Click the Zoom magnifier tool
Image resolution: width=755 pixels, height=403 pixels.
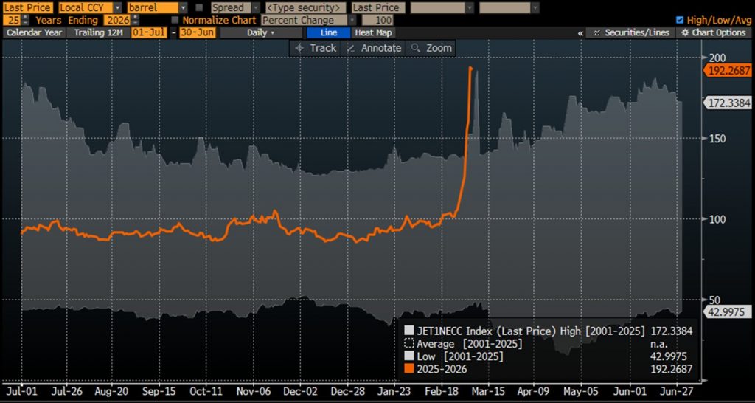pyautogui.click(x=431, y=48)
